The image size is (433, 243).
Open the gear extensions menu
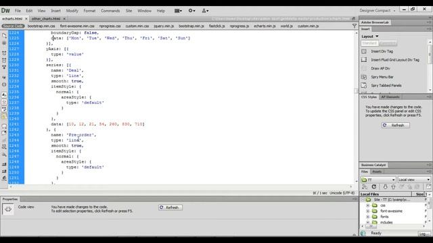(191, 11)
